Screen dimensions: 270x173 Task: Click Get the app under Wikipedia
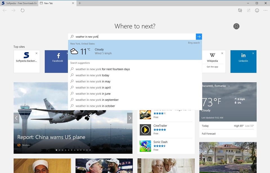point(213,67)
